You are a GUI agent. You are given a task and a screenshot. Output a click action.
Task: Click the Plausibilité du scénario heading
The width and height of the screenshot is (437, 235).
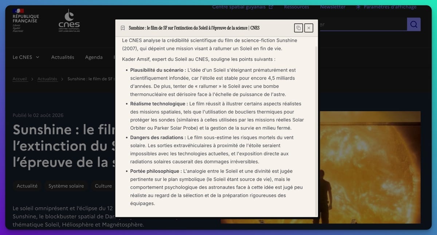pos(158,70)
